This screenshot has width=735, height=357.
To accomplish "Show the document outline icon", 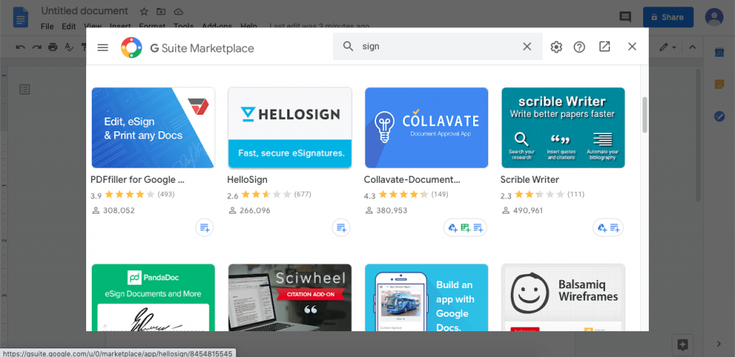I will 25,90.
